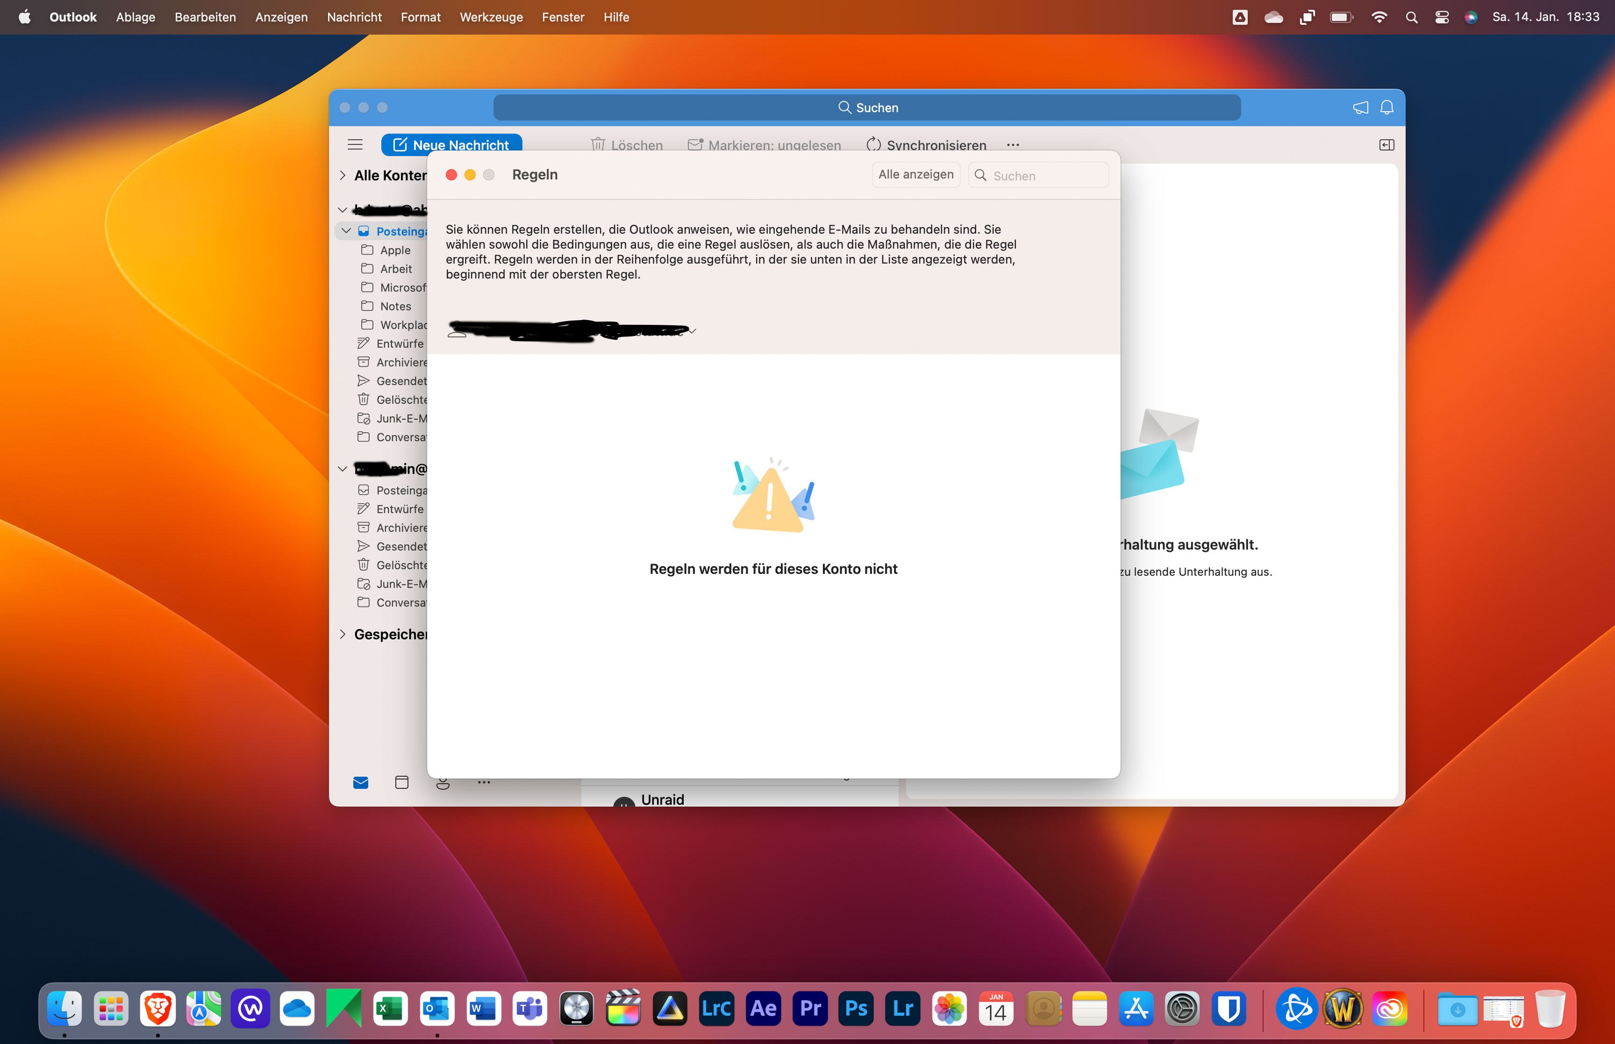Open OneDrive from the Dock

coord(297,1009)
